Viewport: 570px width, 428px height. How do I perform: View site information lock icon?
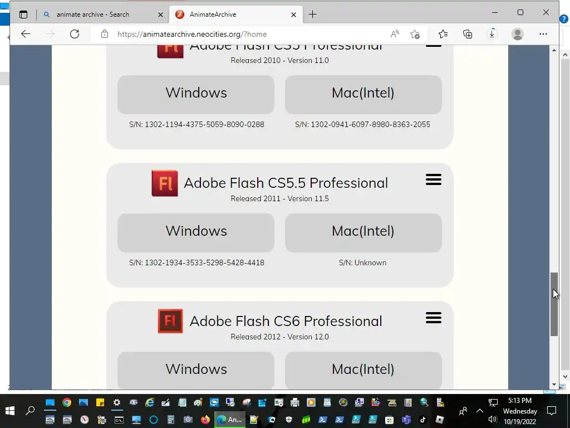(x=105, y=34)
